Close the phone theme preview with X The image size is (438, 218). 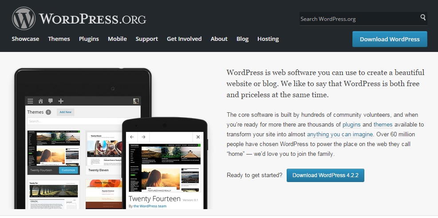198,137
